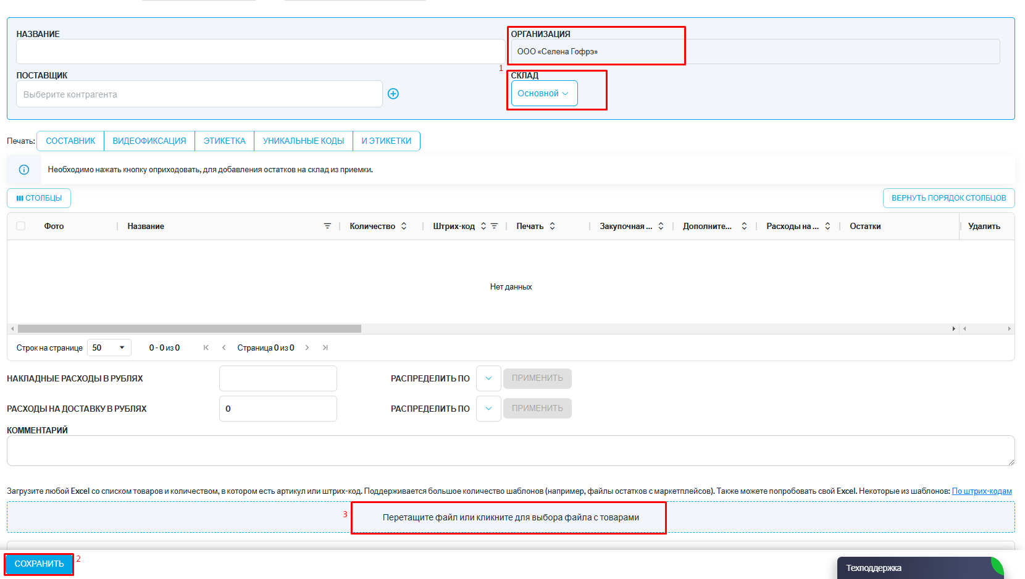Select Видеофиксация print option
Viewport: 1025px width, 579px height.
pos(149,141)
